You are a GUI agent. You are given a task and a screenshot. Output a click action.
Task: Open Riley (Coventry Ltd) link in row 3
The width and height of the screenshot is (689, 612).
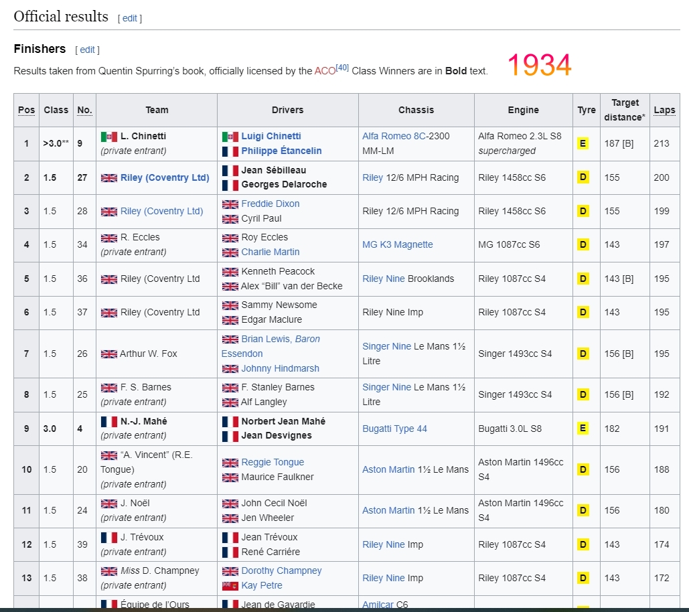[162, 211]
